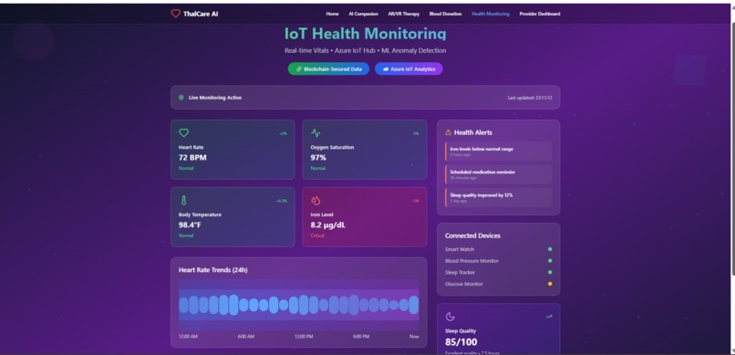Open the Scheduled medication reminder alert
Viewport: 735px width, 355px height.
pos(498,174)
